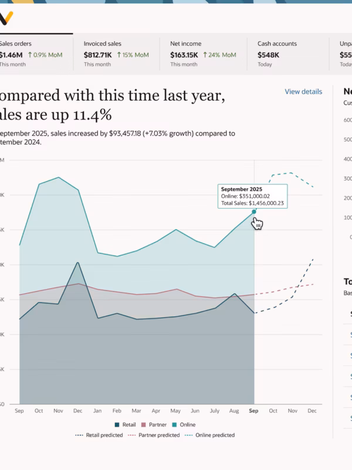The image size is (352, 470).
Task: Toggle Retail predicted legend entry
Action: tap(99, 435)
